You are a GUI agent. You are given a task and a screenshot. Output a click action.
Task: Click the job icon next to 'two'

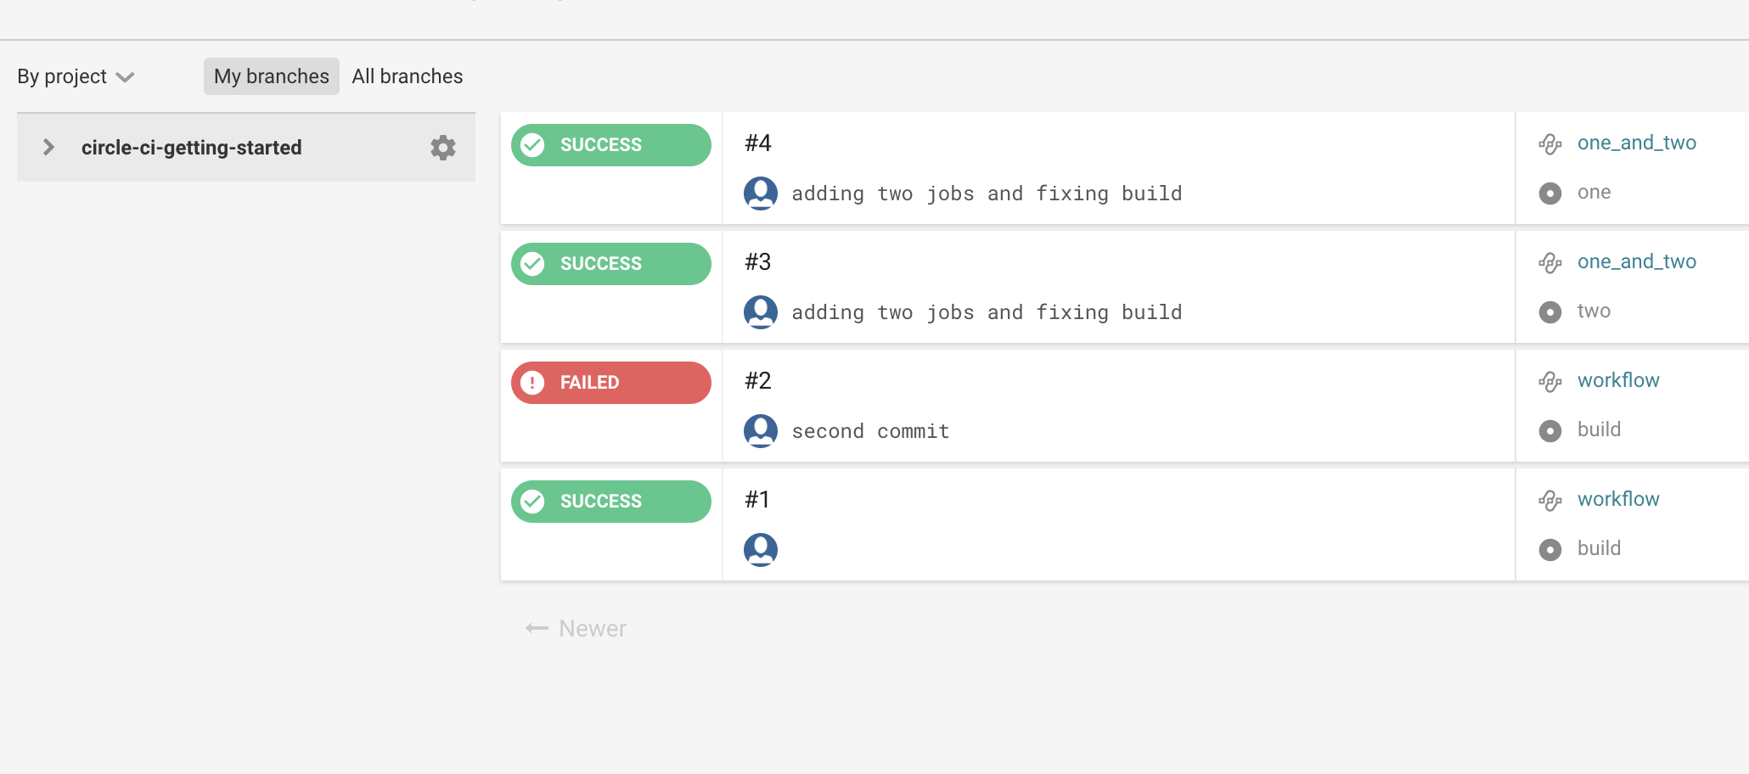click(x=1549, y=312)
